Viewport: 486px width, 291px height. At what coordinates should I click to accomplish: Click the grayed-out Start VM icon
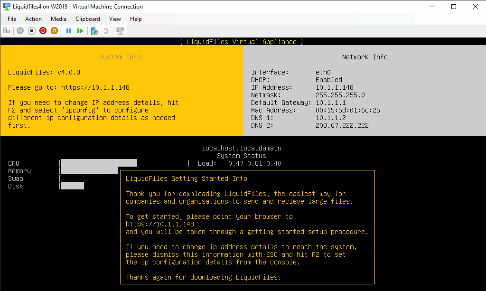tap(20, 31)
